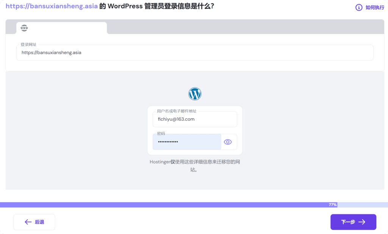Focus the 登录网址 URL input field
This screenshot has width=388, height=234.
tap(195, 53)
